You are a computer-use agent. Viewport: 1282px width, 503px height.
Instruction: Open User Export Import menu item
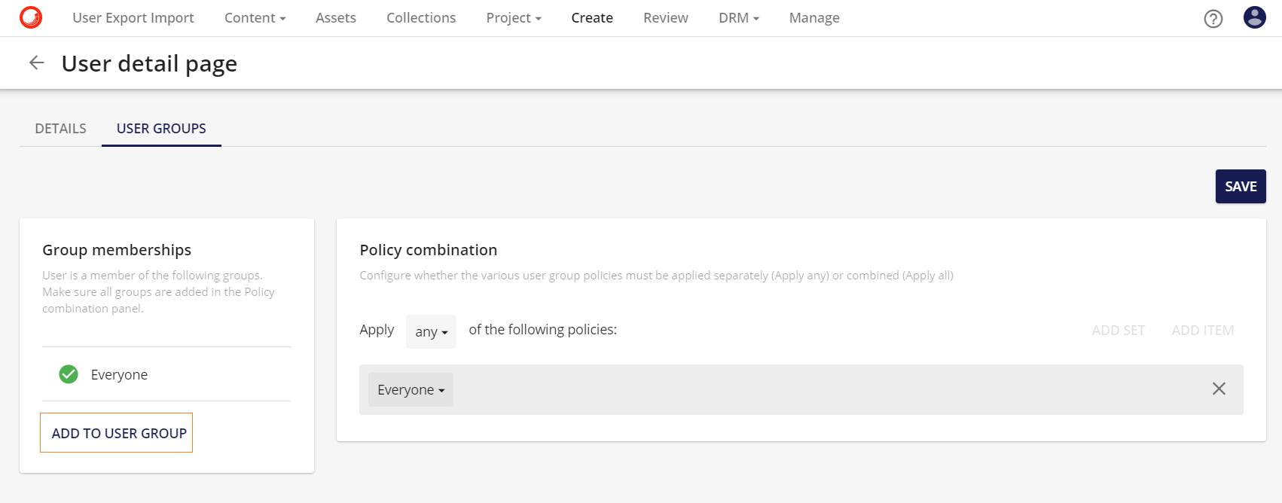(x=133, y=18)
